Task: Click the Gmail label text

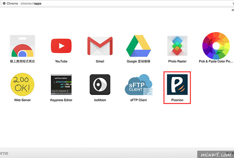Action: [x=100, y=61]
